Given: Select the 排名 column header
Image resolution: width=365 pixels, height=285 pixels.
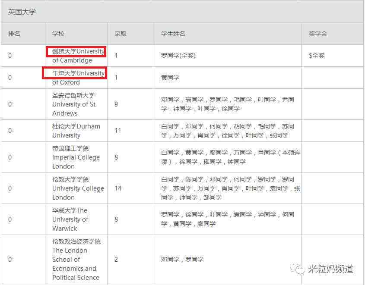Looking at the screenshot, I should (x=14, y=34).
